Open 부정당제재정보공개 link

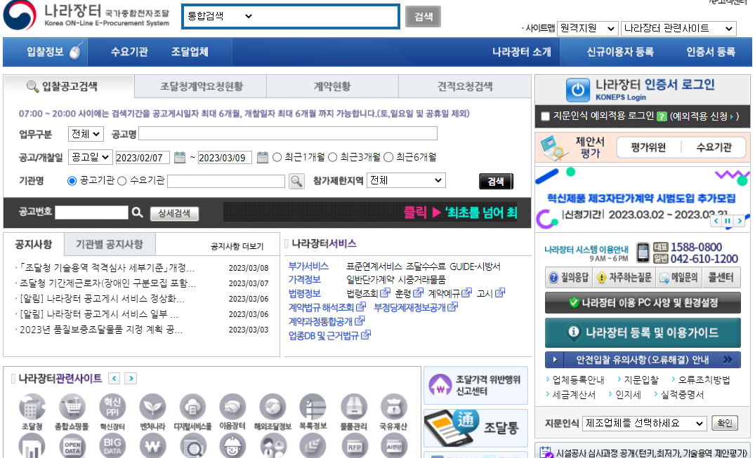click(416, 307)
